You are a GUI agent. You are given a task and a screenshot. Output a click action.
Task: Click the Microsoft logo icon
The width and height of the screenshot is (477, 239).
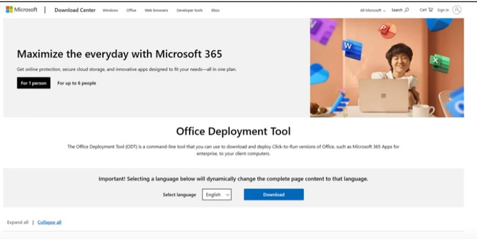point(10,10)
